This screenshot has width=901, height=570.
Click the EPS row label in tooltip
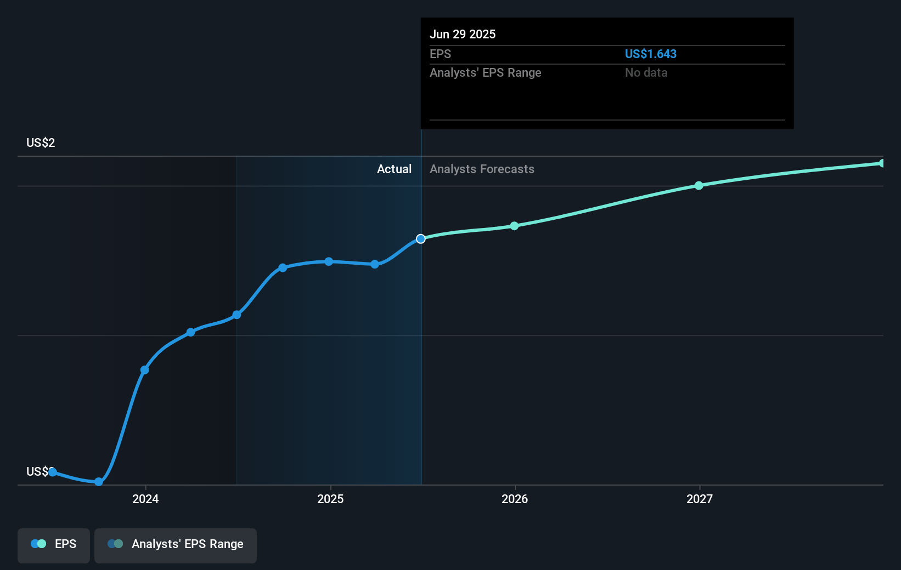[440, 54]
